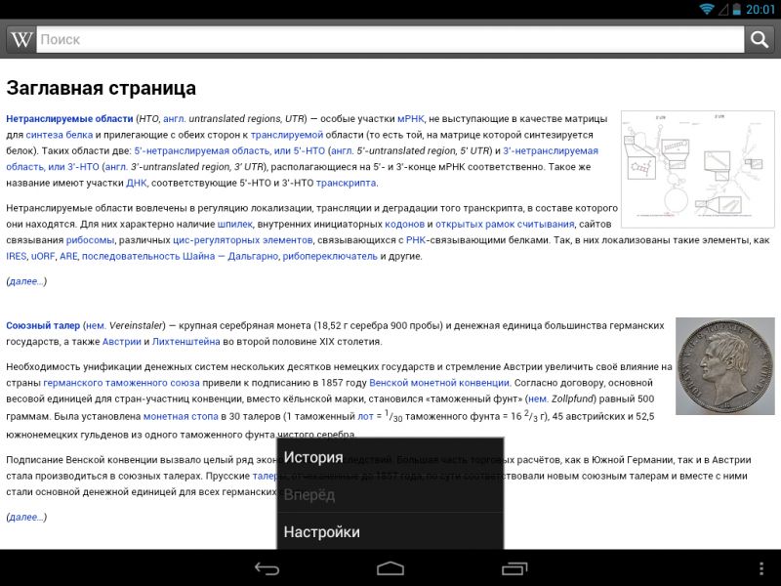Follow the "рибопереключатель" link
The image size is (781, 586).
329,256
